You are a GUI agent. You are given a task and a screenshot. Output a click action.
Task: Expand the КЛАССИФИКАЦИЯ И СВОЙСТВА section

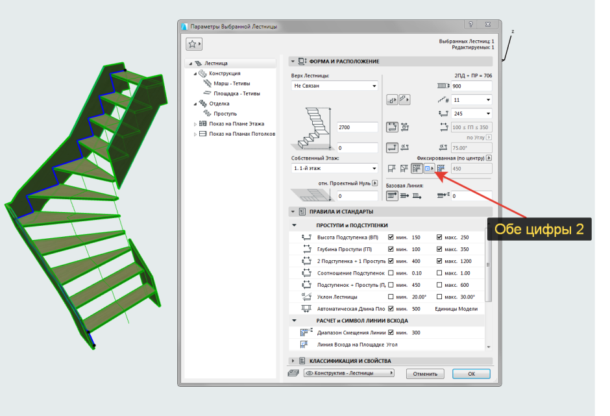click(x=293, y=361)
